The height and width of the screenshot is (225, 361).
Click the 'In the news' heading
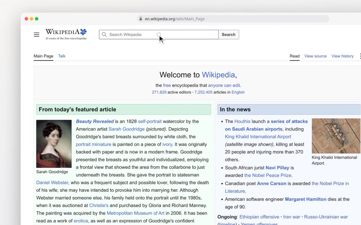235,109
